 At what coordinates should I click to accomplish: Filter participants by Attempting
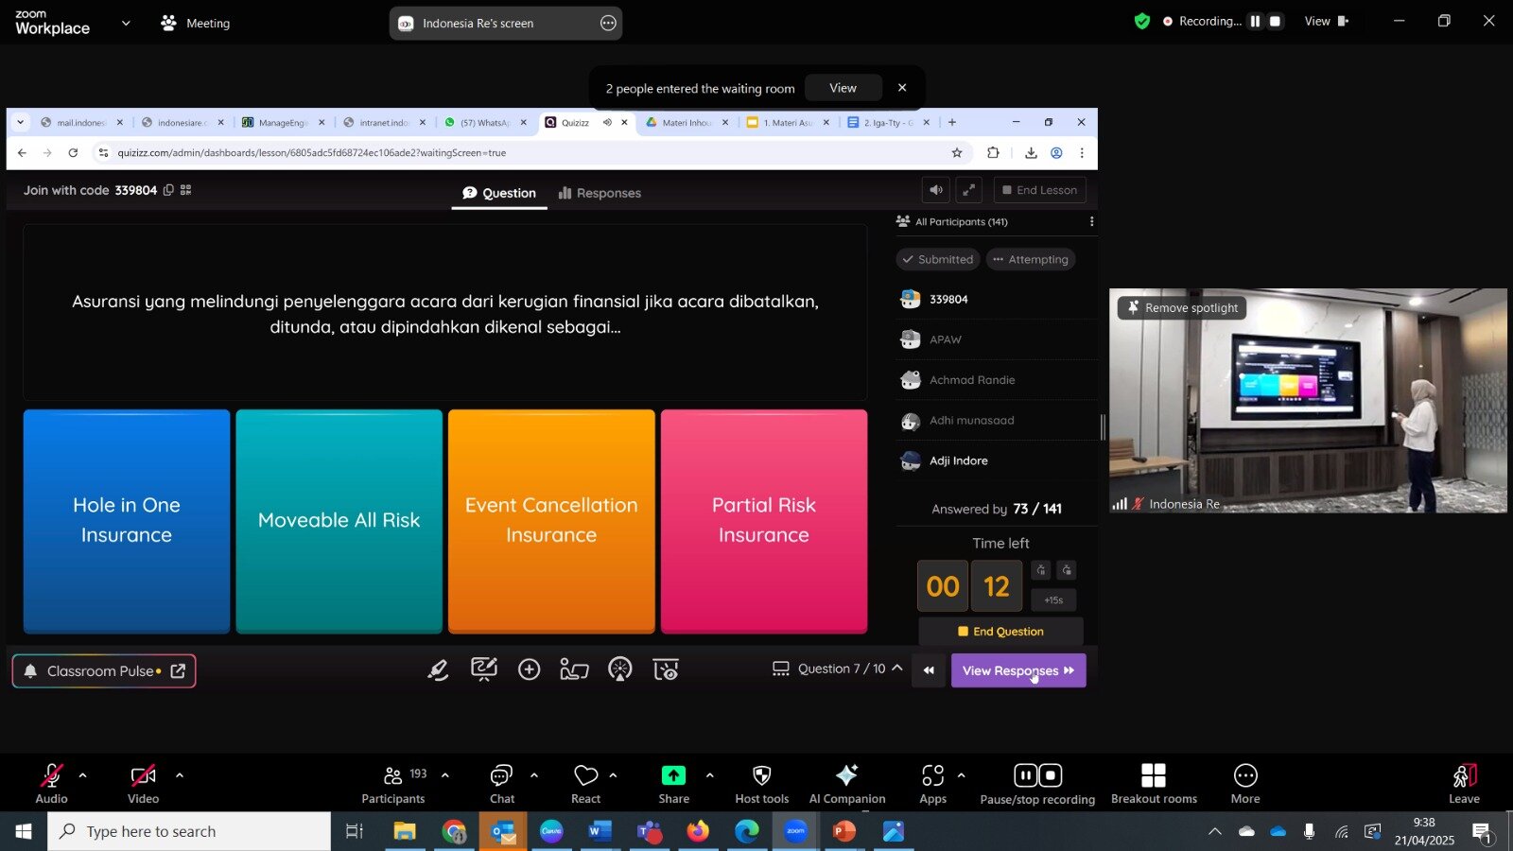[1031, 259]
